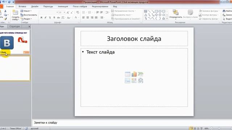Open the Дизайн ribbon tab

coord(35,6)
